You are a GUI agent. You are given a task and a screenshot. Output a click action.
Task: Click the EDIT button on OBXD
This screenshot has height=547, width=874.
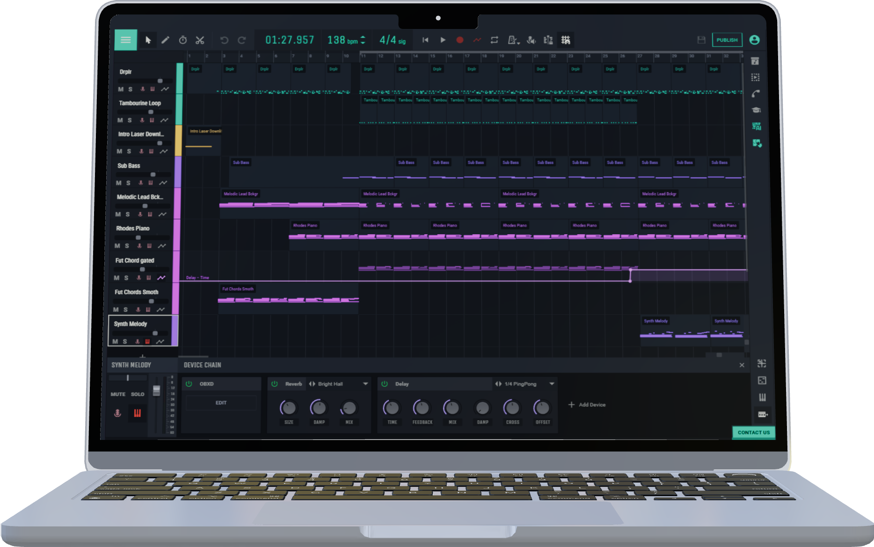click(221, 403)
